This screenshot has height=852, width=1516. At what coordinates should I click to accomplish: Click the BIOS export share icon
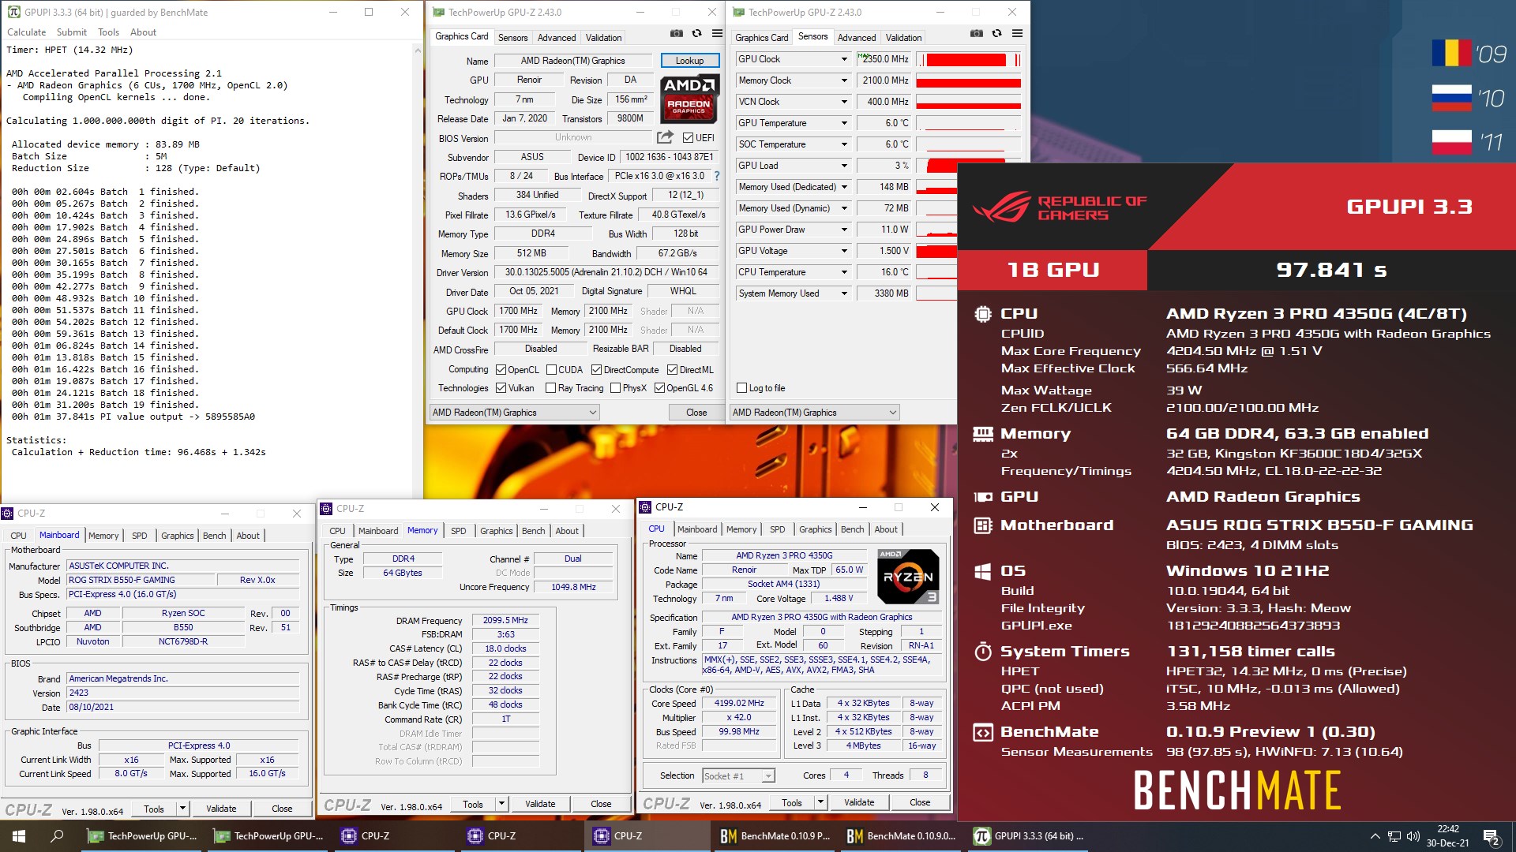[665, 137]
